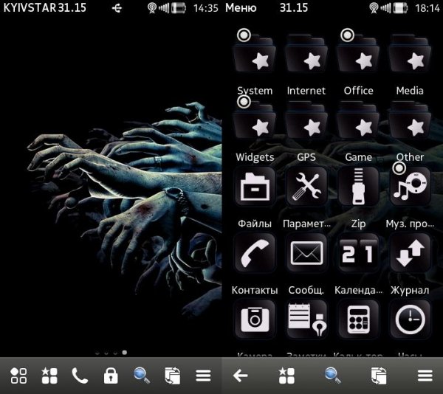The image size is (443, 394).
Task: Open the notes app with pen icon
Action: (306, 319)
